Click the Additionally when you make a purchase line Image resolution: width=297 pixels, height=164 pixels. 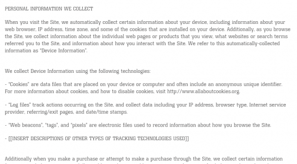pyautogui.click(x=144, y=159)
